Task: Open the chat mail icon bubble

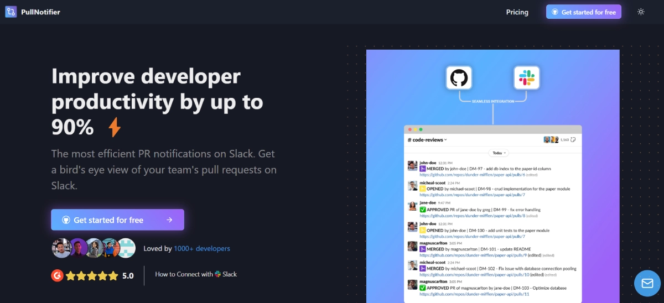Action: pyautogui.click(x=647, y=283)
